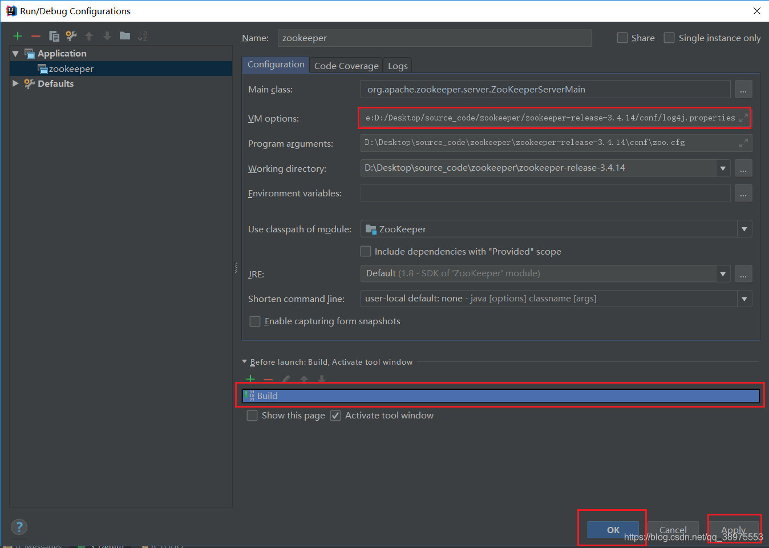Add a new run configuration with plus icon
The height and width of the screenshot is (548, 769).
point(18,36)
